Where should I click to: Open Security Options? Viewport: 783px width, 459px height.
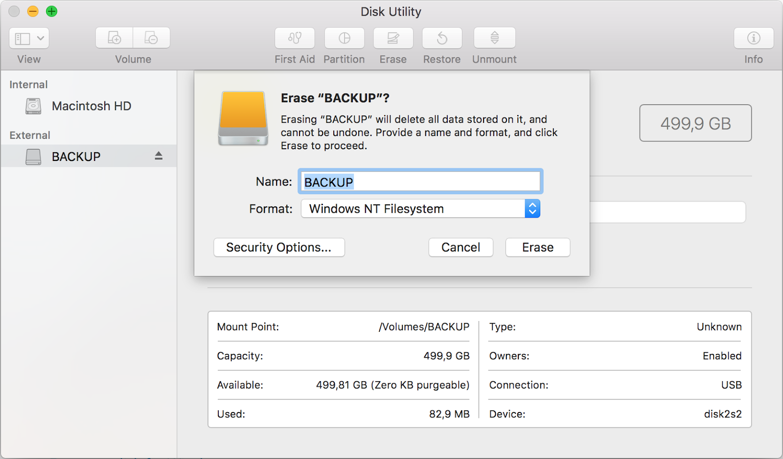point(279,248)
